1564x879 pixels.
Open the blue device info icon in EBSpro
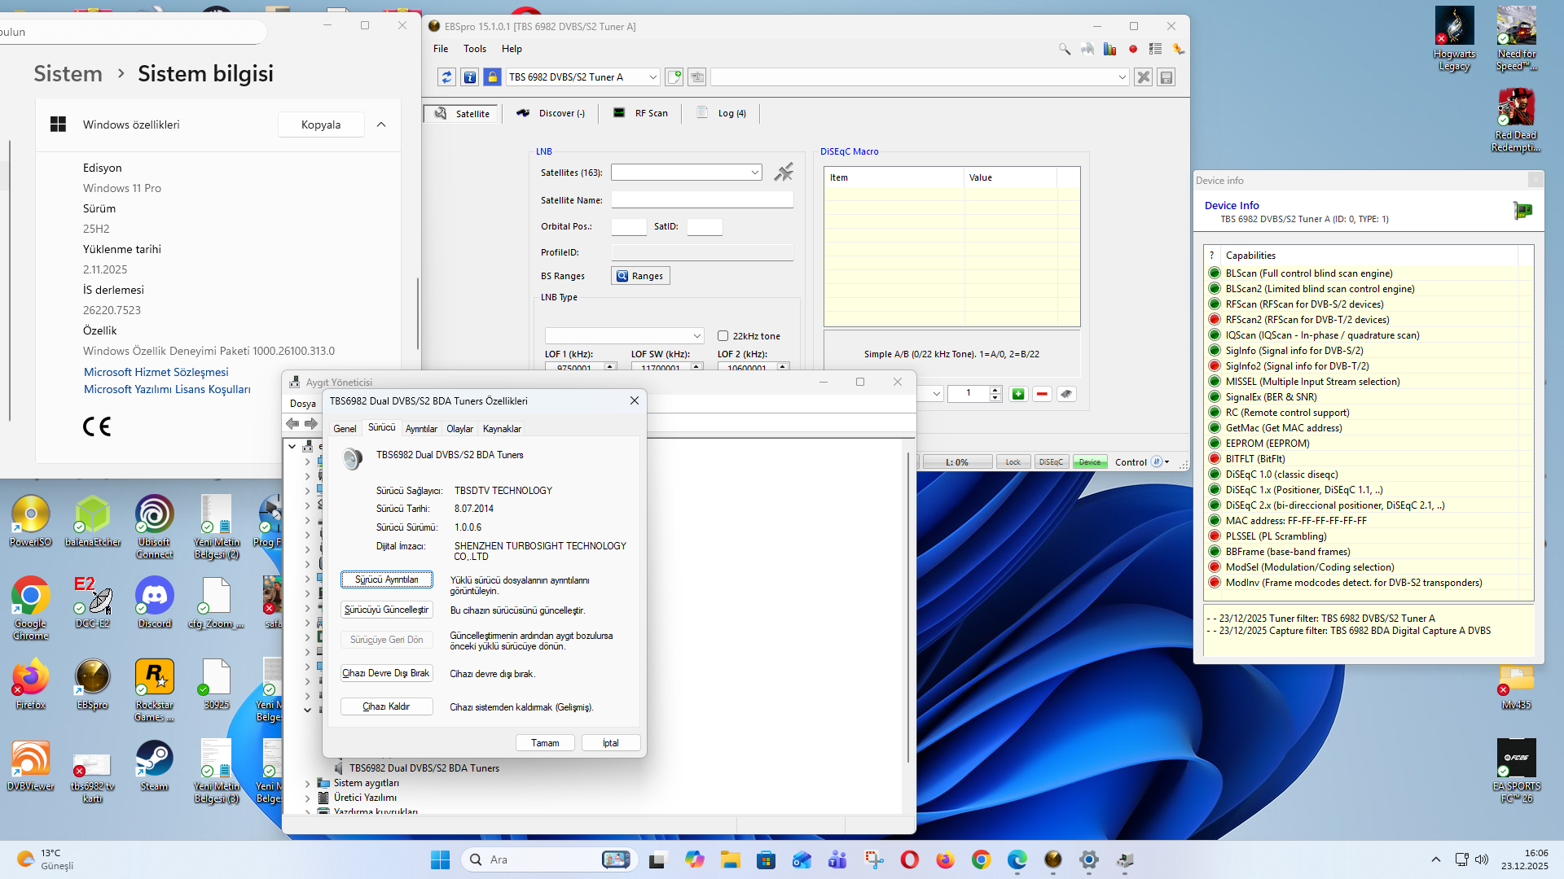[470, 77]
